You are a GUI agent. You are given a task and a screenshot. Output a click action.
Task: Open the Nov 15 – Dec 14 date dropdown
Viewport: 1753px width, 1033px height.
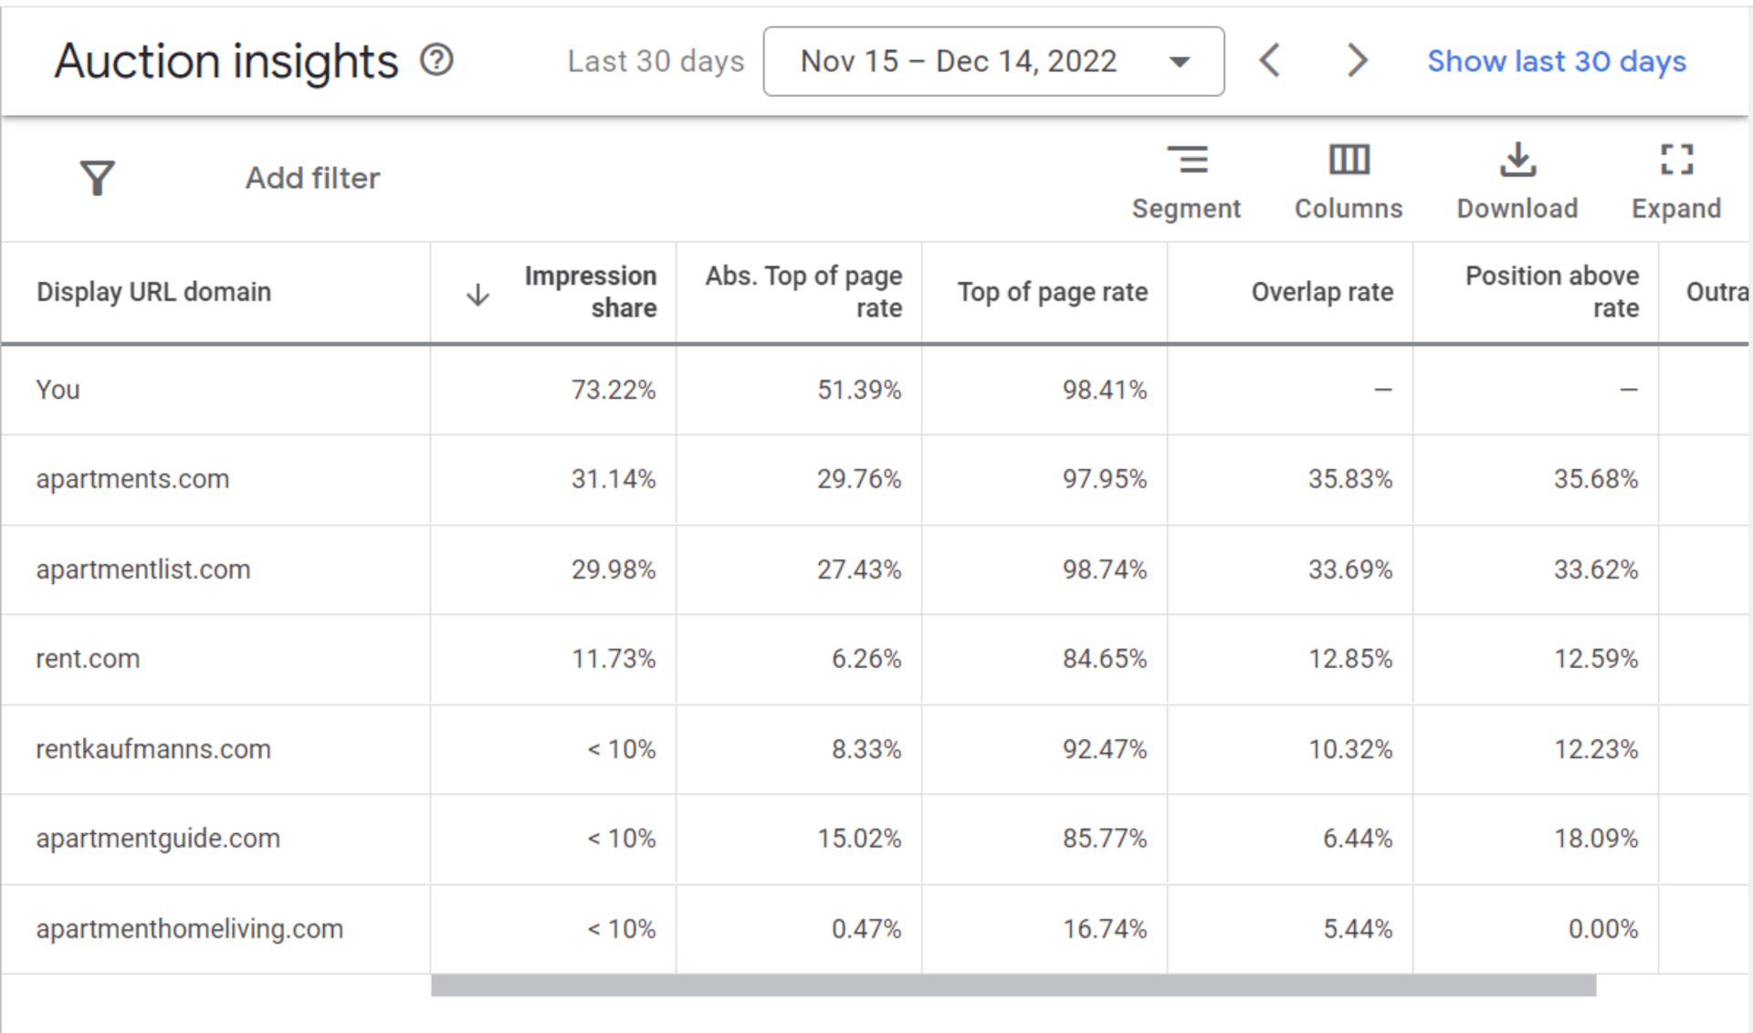pyautogui.click(x=993, y=61)
